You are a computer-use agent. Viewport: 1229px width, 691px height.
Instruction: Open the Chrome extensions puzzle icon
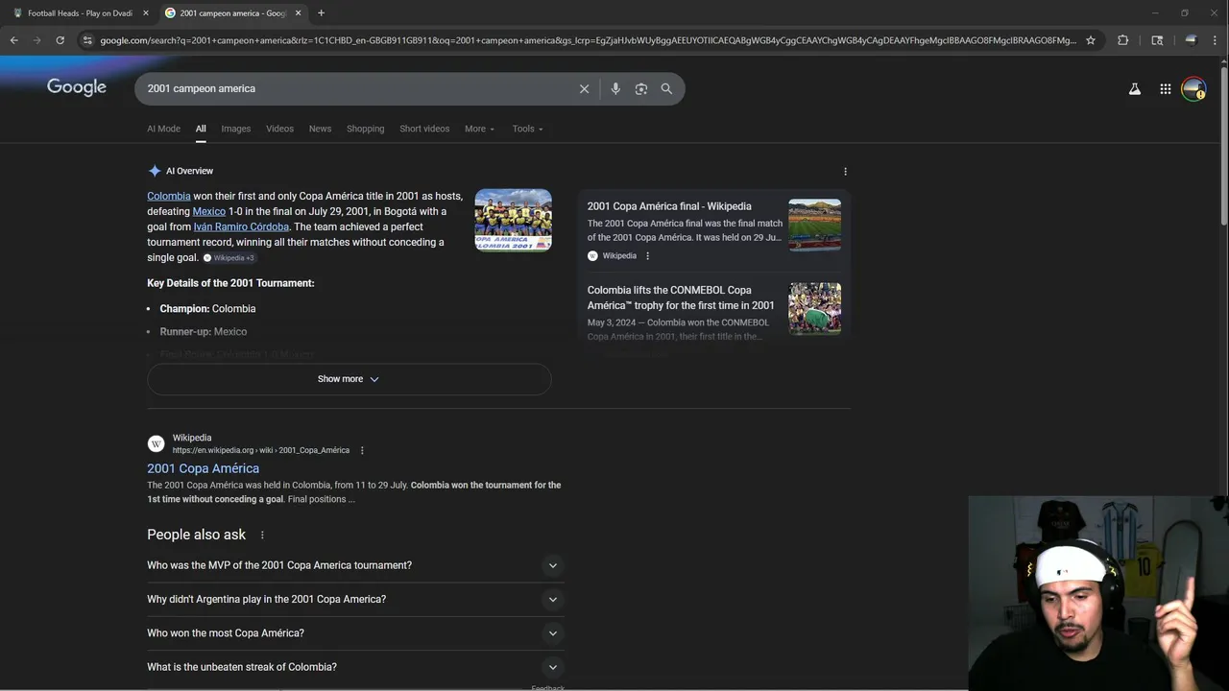pos(1122,40)
